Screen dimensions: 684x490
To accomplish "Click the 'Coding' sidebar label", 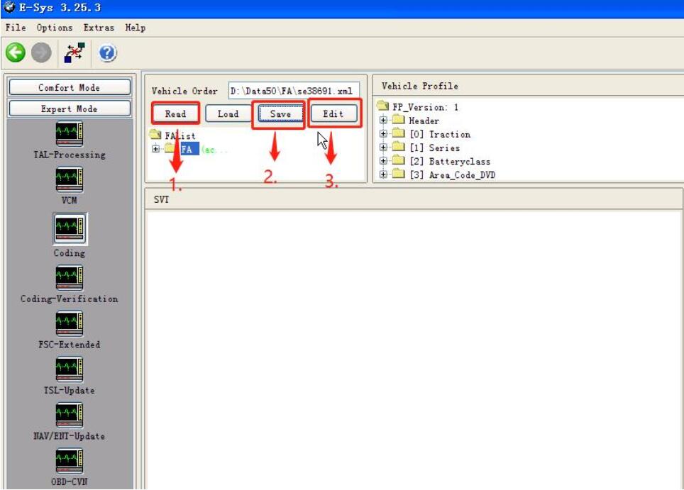I will pos(70,253).
